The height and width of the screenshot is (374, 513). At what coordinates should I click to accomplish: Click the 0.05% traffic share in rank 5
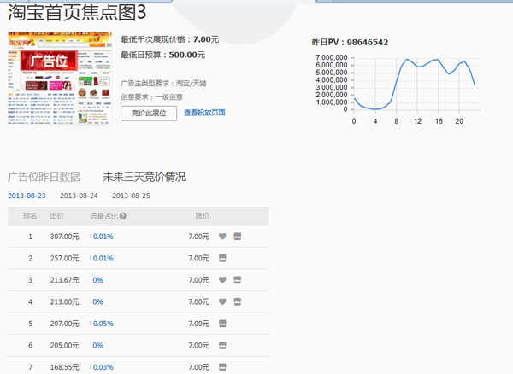(104, 324)
